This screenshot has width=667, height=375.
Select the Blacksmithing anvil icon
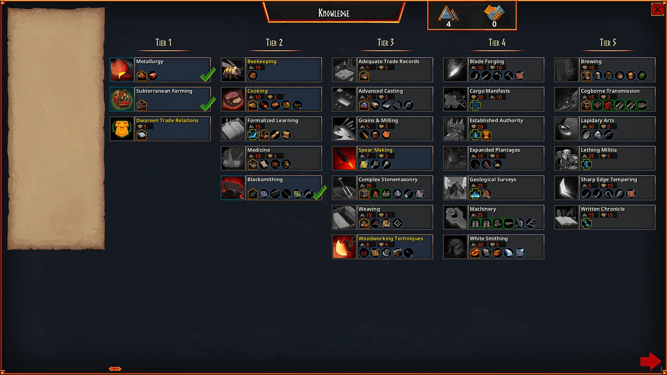tap(233, 188)
